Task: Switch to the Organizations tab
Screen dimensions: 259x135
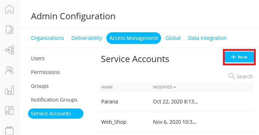Action: pos(48,38)
